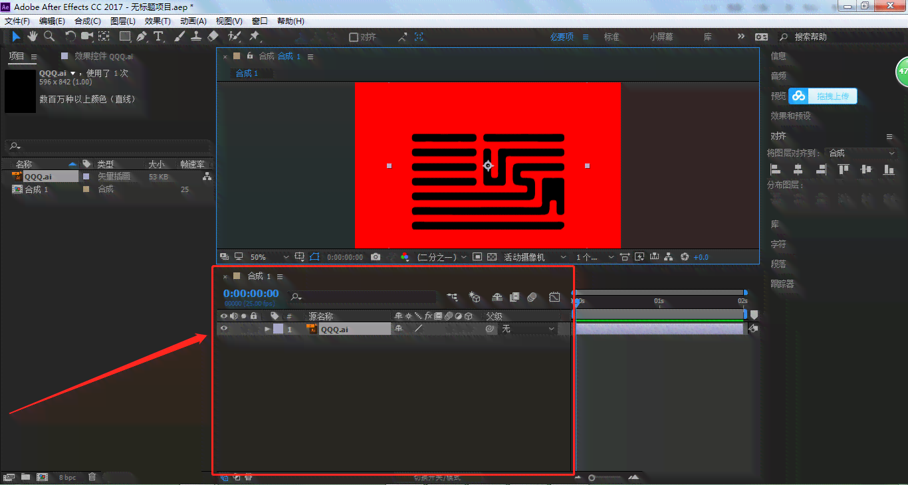The width and height of the screenshot is (908, 485).
Task: Toggle quality switch on QQQ.ai layer
Action: [x=418, y=328]
